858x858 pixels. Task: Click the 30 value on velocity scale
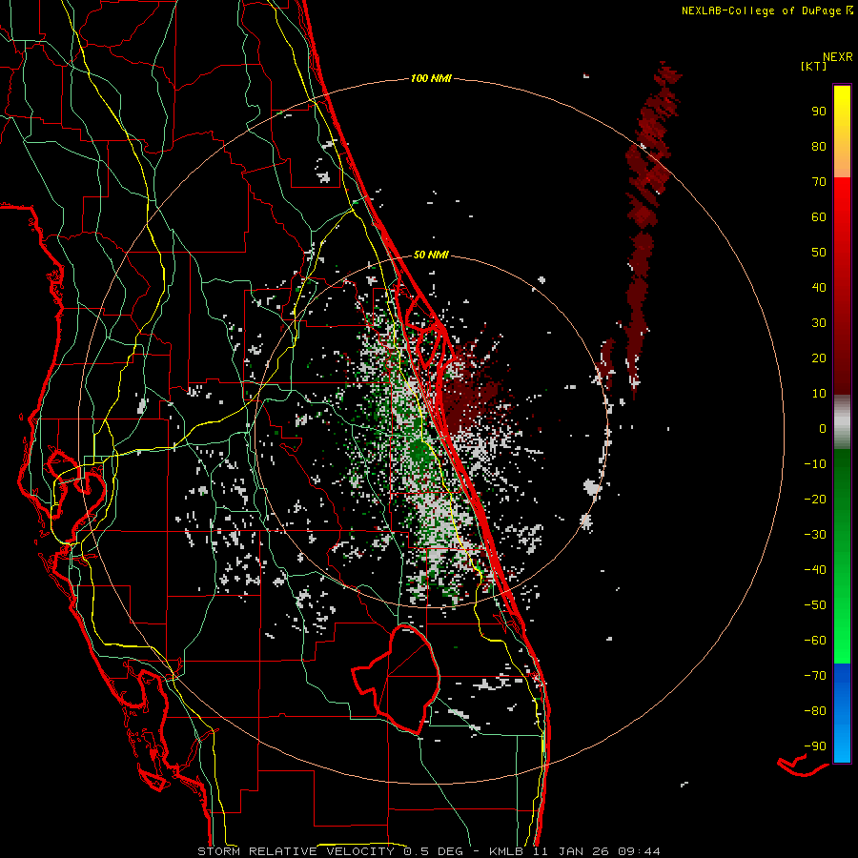click(819, 323)
